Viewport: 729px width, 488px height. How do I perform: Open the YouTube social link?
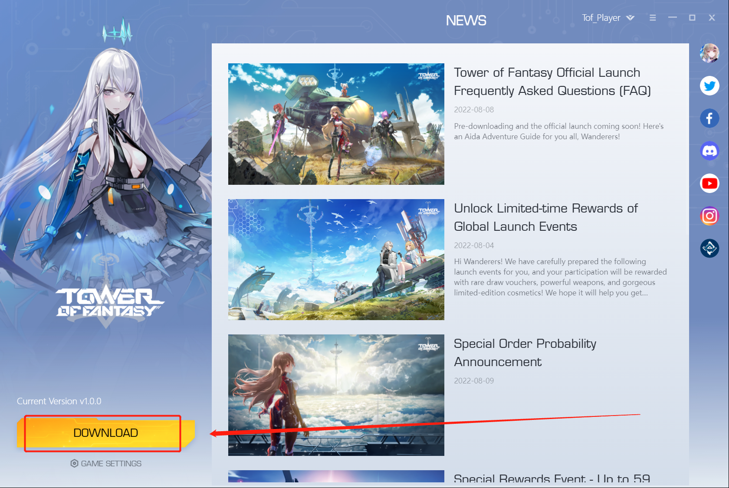pyautogui.click(x=709, y=183)
